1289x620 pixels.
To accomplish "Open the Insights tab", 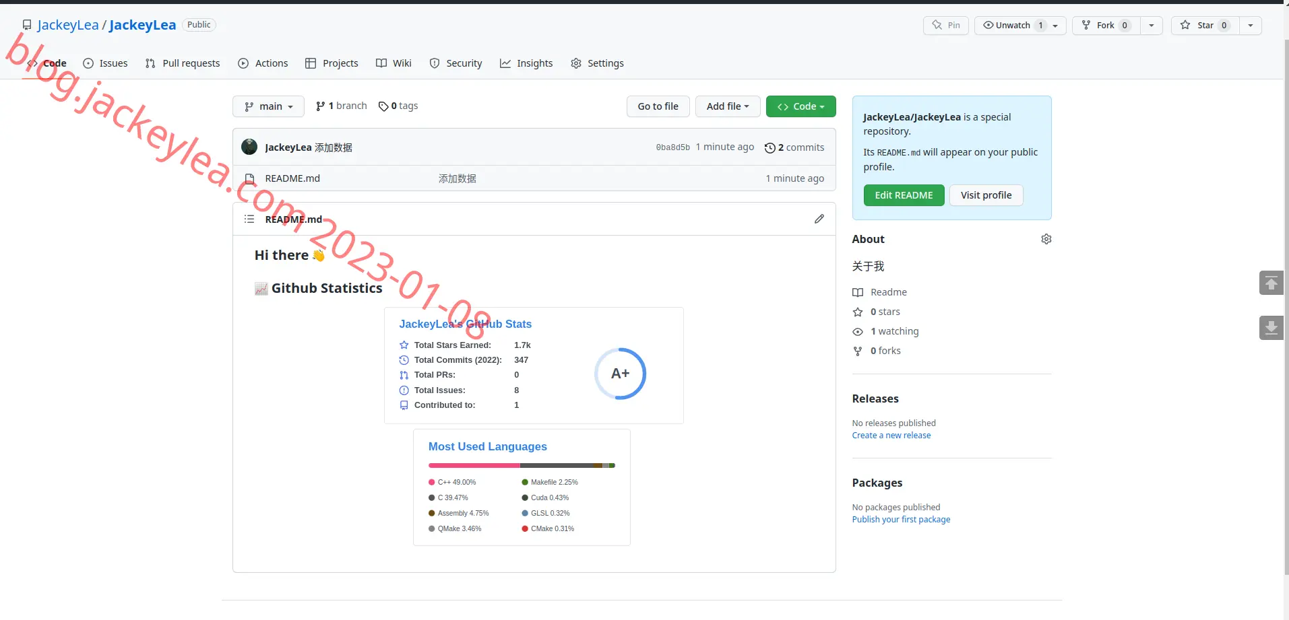I will point(526,63).
